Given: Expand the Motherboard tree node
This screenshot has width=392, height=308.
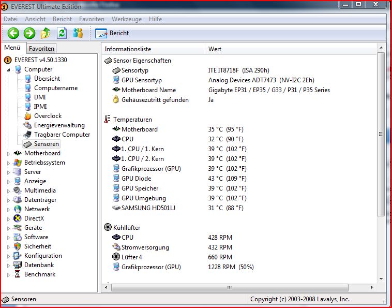Looking at the screenshot, I should tap(8, 154).
